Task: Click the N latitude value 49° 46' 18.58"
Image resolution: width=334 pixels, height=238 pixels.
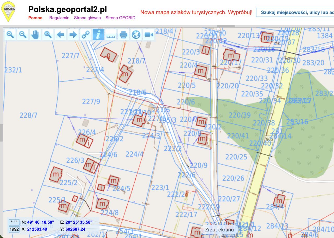Action: (41, 222)
